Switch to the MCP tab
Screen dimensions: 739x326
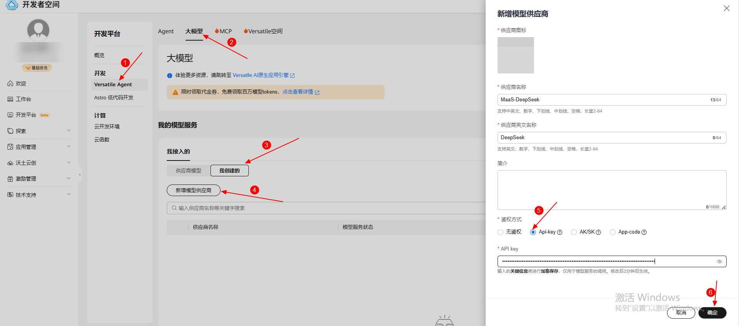[x=223, y=31]
